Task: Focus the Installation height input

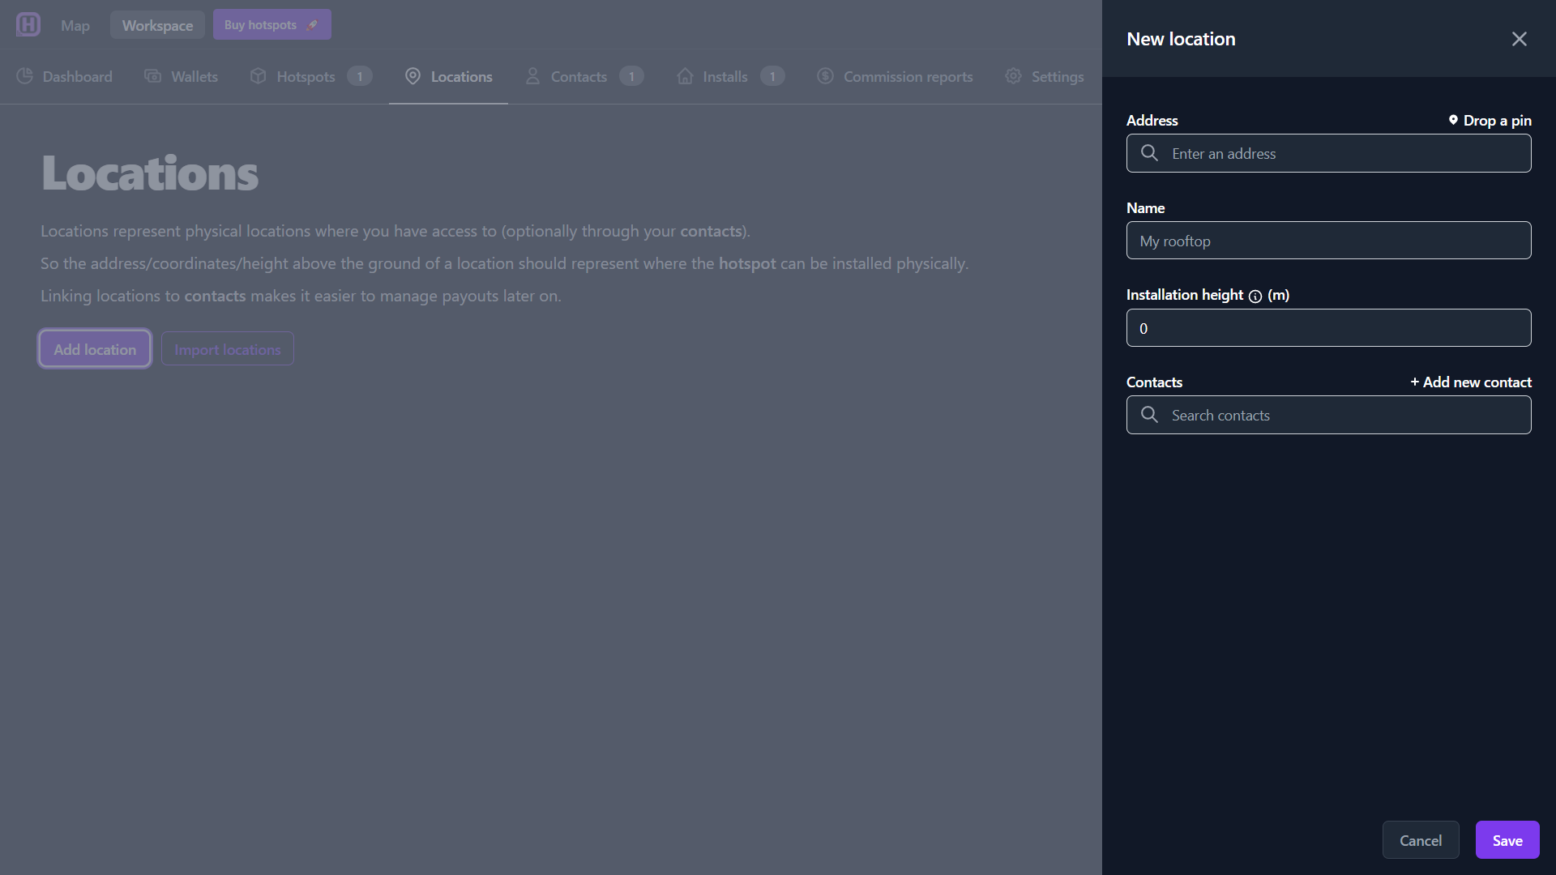Action: [1328, 328]
